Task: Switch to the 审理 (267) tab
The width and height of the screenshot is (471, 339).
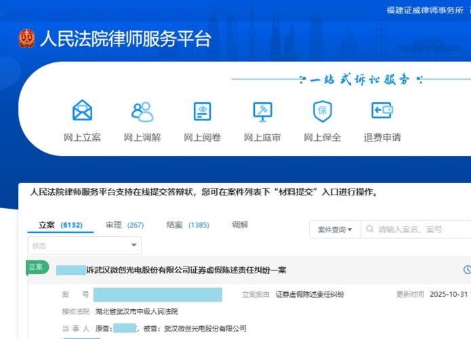Action: (x=125, y=225)
